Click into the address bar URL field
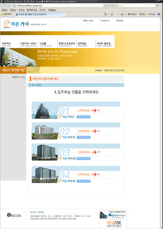This screenshot has width=163, height=229. (60, 5)
